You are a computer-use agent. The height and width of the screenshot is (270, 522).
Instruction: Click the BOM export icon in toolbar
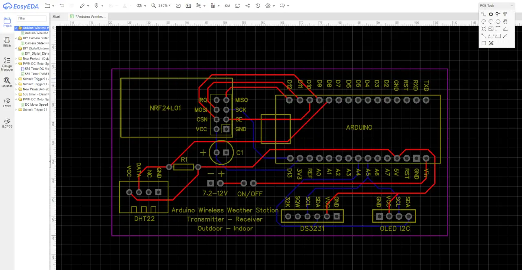click(227, 6)
